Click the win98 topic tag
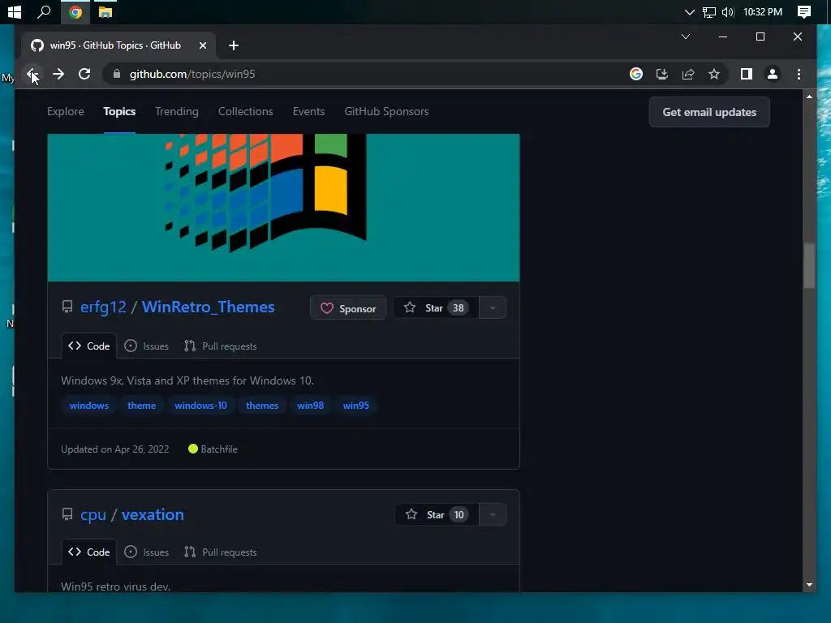831x623 pixels. (310, 406)
